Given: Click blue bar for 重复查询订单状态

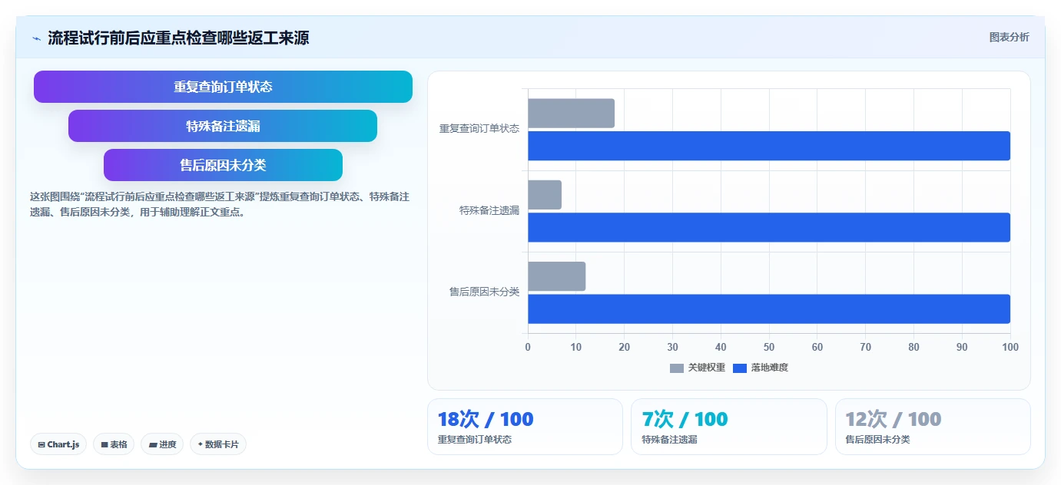Looking at the screenshot, I should click(769, 146).
